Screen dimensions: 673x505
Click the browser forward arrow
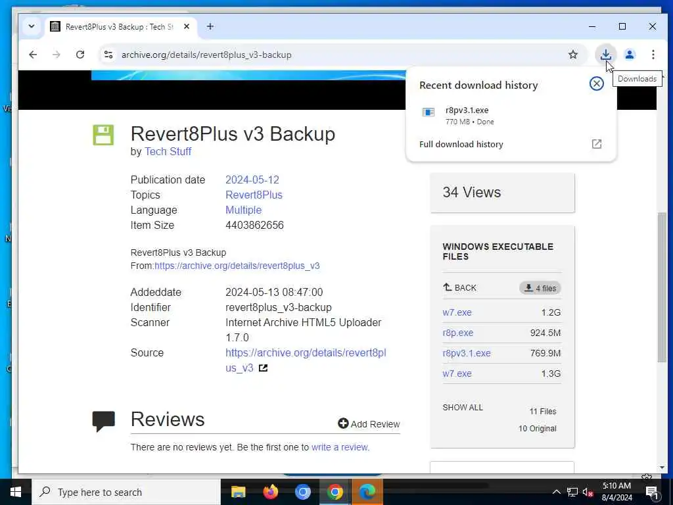57,55
